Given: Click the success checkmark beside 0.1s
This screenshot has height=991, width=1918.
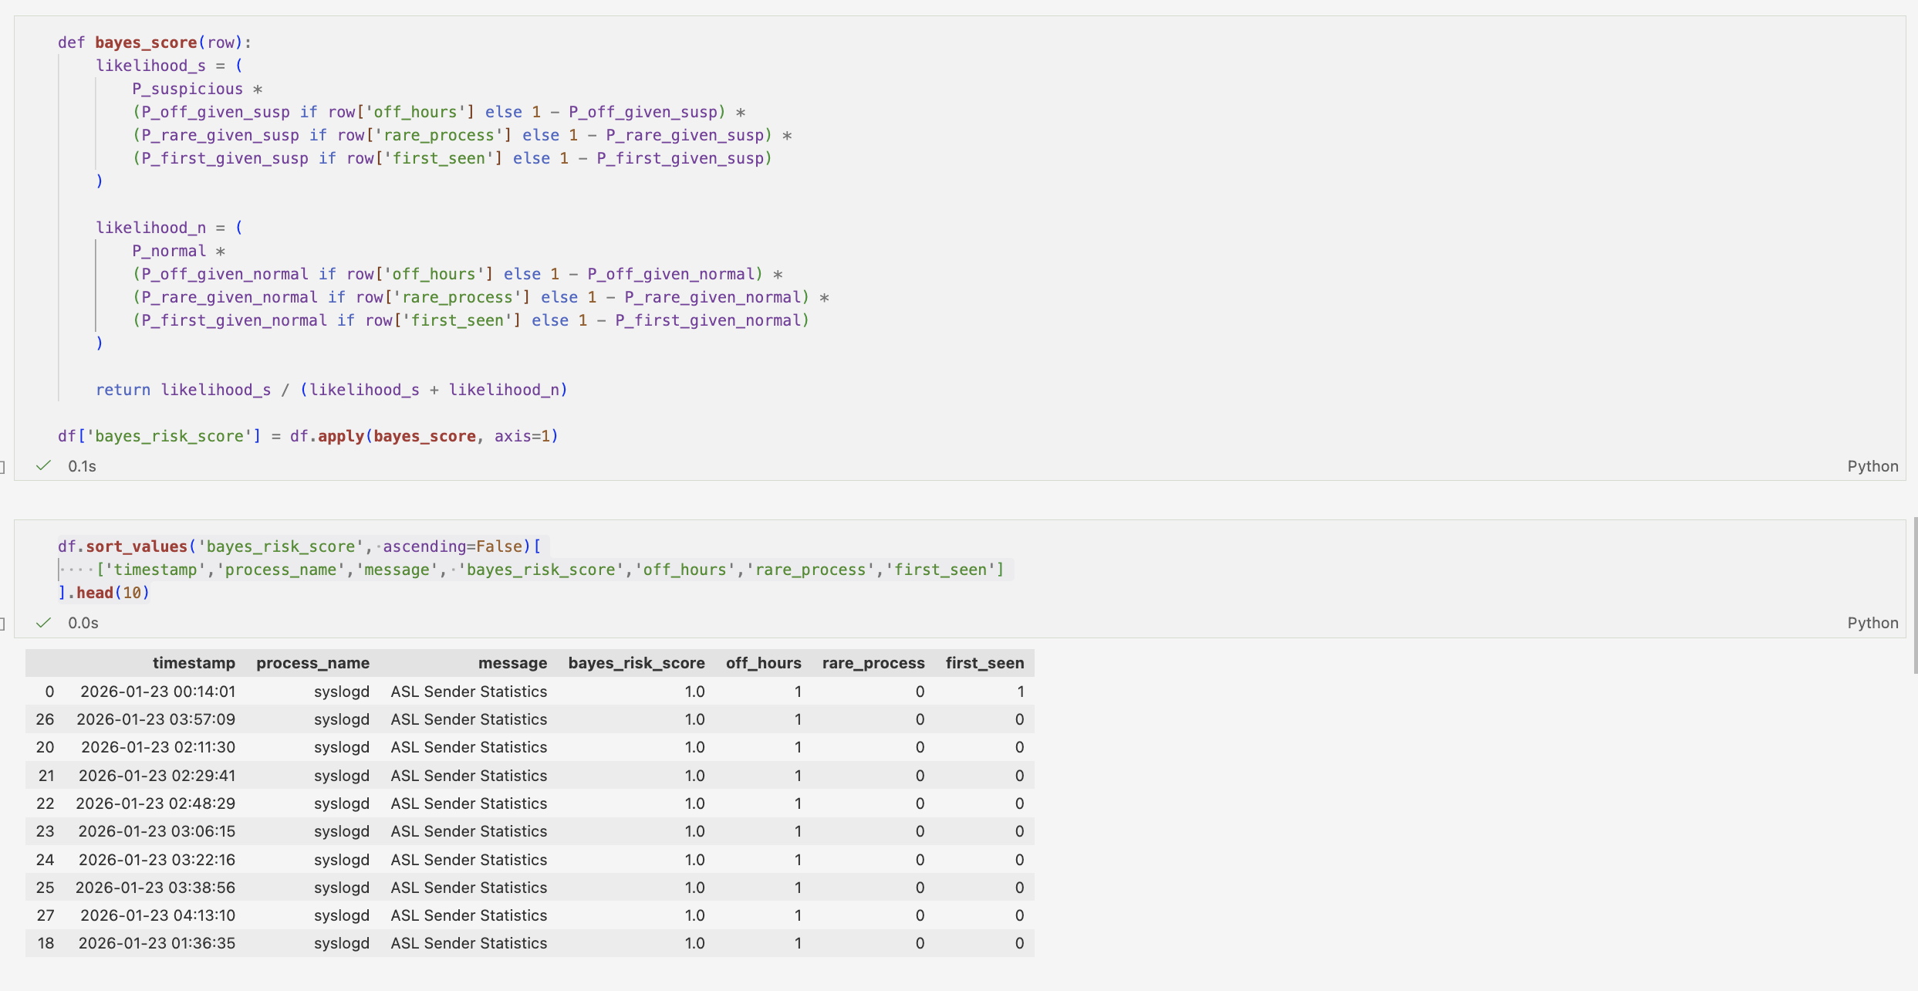Looking at the screenshot, I should pyautogui.click(x=44, y=465).
